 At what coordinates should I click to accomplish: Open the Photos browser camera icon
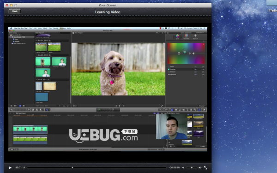click(176, 110)
